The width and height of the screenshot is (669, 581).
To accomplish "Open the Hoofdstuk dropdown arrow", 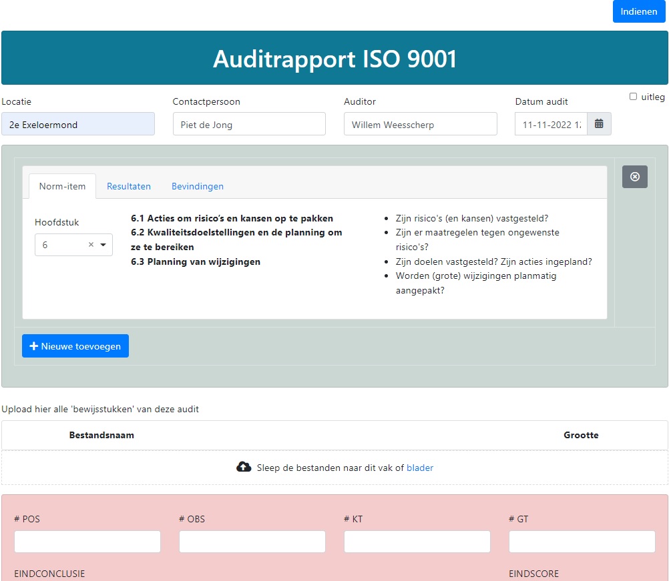I will [x=103, y=245].
